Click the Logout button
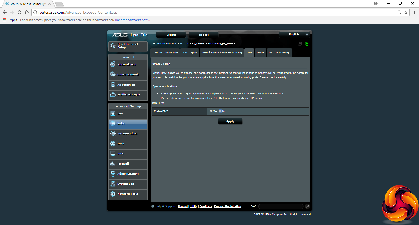This screenshot has width=419, height=225. click(x=171, y=35)
